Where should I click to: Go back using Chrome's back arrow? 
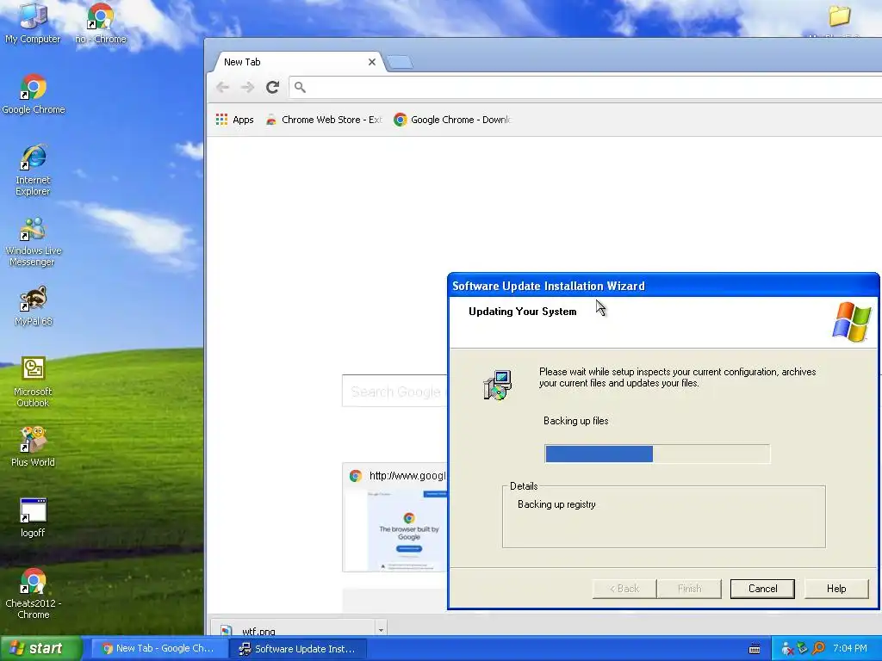click(223, 87)
